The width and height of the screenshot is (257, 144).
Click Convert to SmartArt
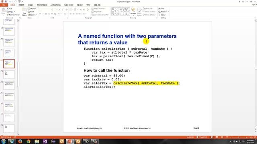(100, 15)
